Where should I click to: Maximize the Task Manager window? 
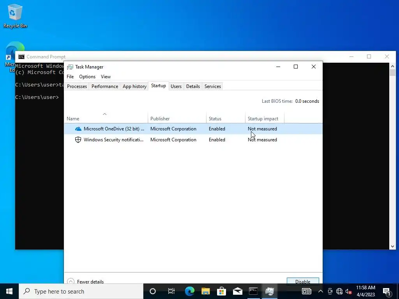296,67
